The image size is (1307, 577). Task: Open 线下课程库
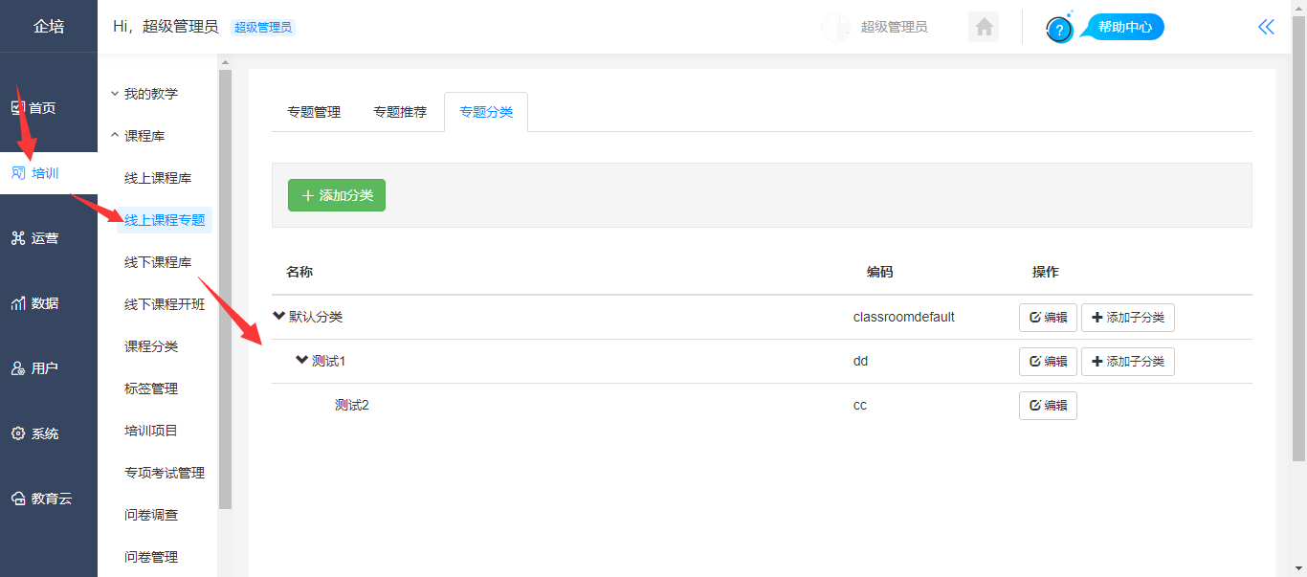158,262
